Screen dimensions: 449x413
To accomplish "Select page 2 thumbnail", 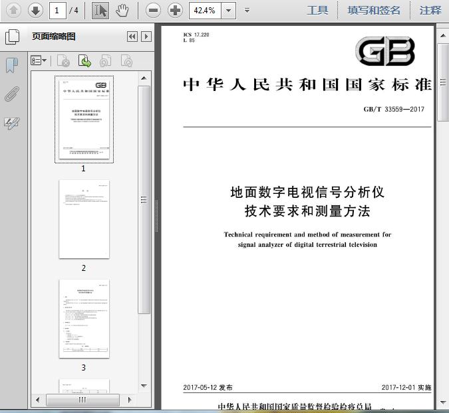I will coord(84,219).
